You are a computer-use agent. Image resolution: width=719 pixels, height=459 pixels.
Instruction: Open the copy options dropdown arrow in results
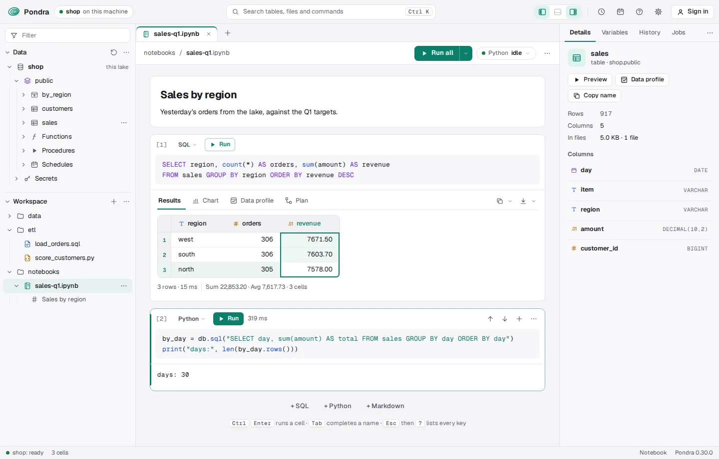tap(510, 201)
